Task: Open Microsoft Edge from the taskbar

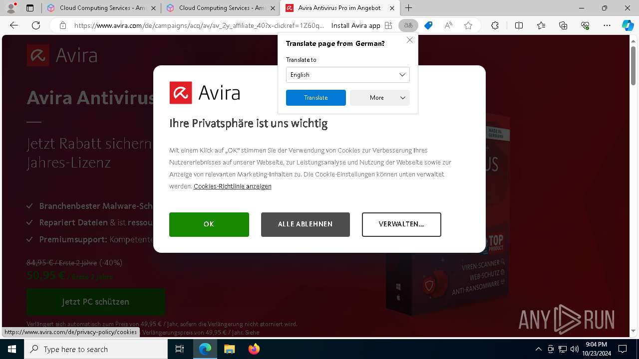Action: [205, 349]
